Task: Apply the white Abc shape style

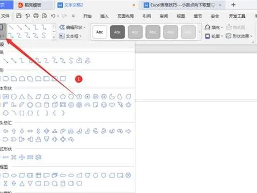Action: [x=100, y=32]
